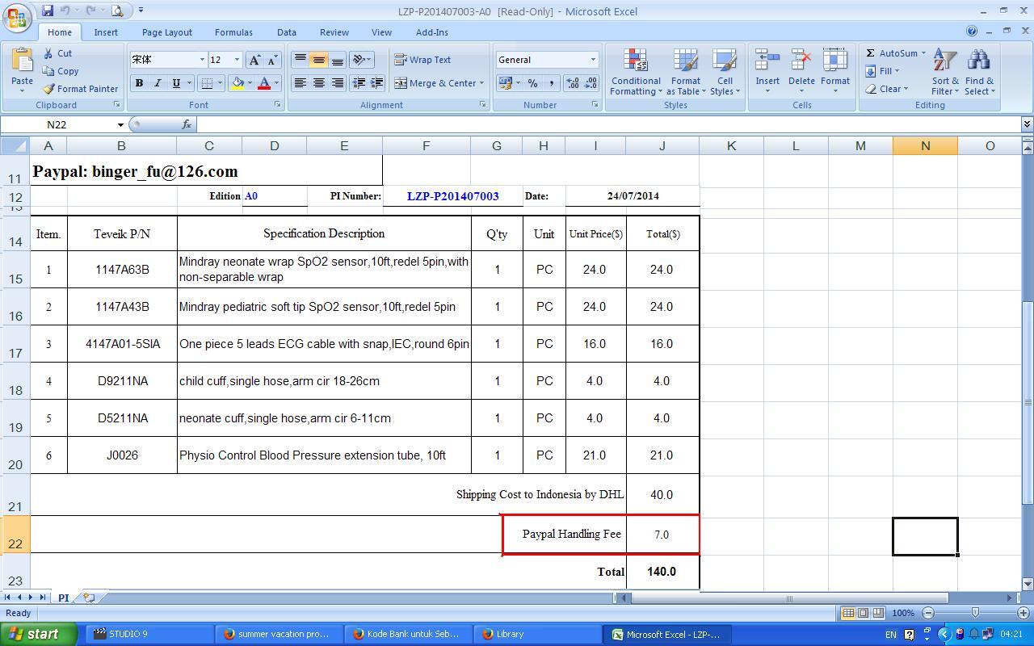Image resolution: width=1034 pixels, height=646 pixels.
Task: Save workbook from Quick Access Toolbar
Action: point(48,10)
